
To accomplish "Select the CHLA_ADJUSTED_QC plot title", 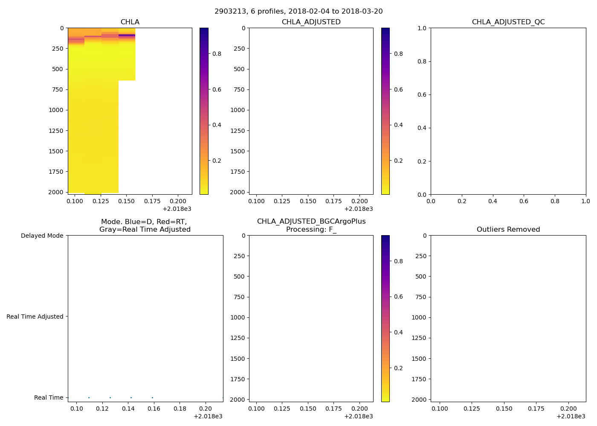I will pyautogui.click(x=508, y=22).
